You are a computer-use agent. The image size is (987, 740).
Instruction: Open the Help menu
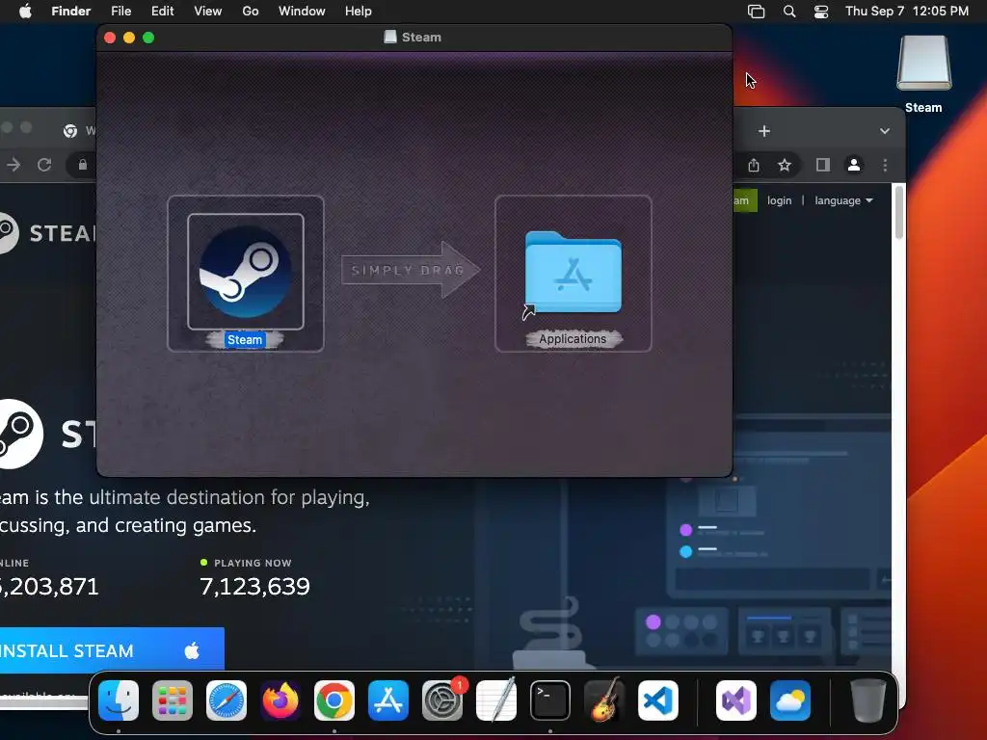(359, 12)
